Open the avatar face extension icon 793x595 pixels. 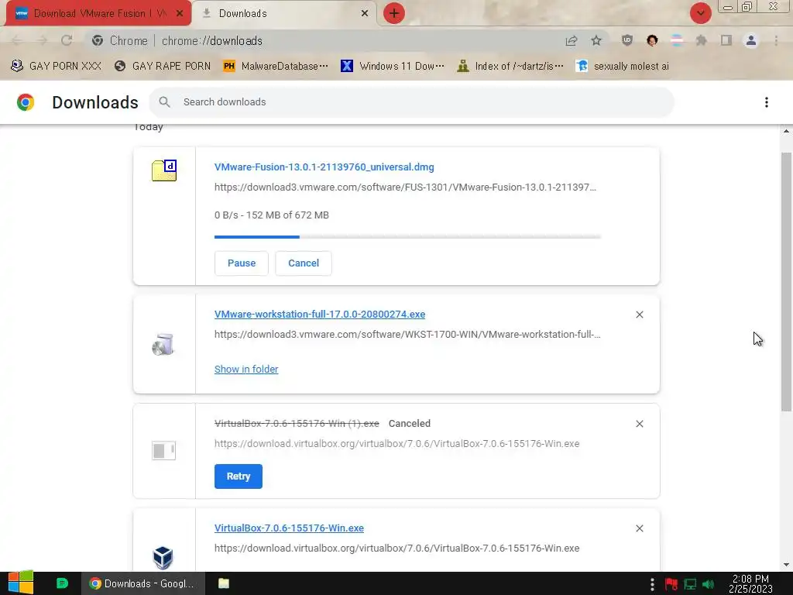click(652, 40)
